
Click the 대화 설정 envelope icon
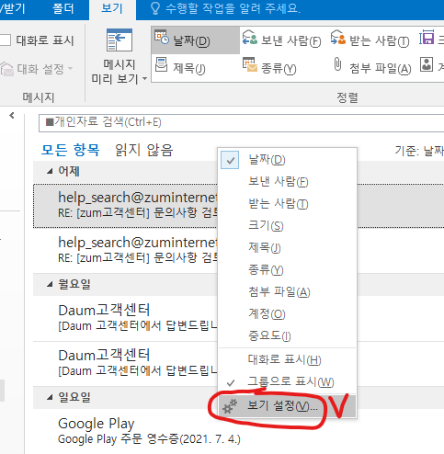click(x=7, y=68)
